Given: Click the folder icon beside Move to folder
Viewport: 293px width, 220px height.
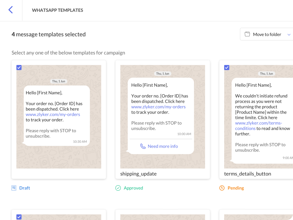Looking at the screenshot, I should coord(247,34).
